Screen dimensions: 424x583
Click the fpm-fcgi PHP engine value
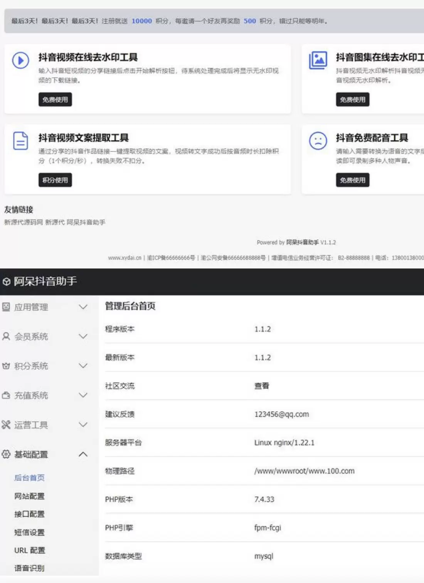click(x=268, y=528)
